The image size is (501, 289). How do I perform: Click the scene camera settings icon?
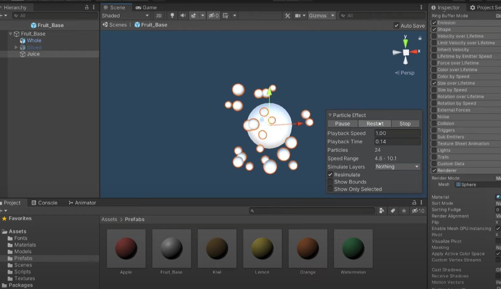(298, 16)
